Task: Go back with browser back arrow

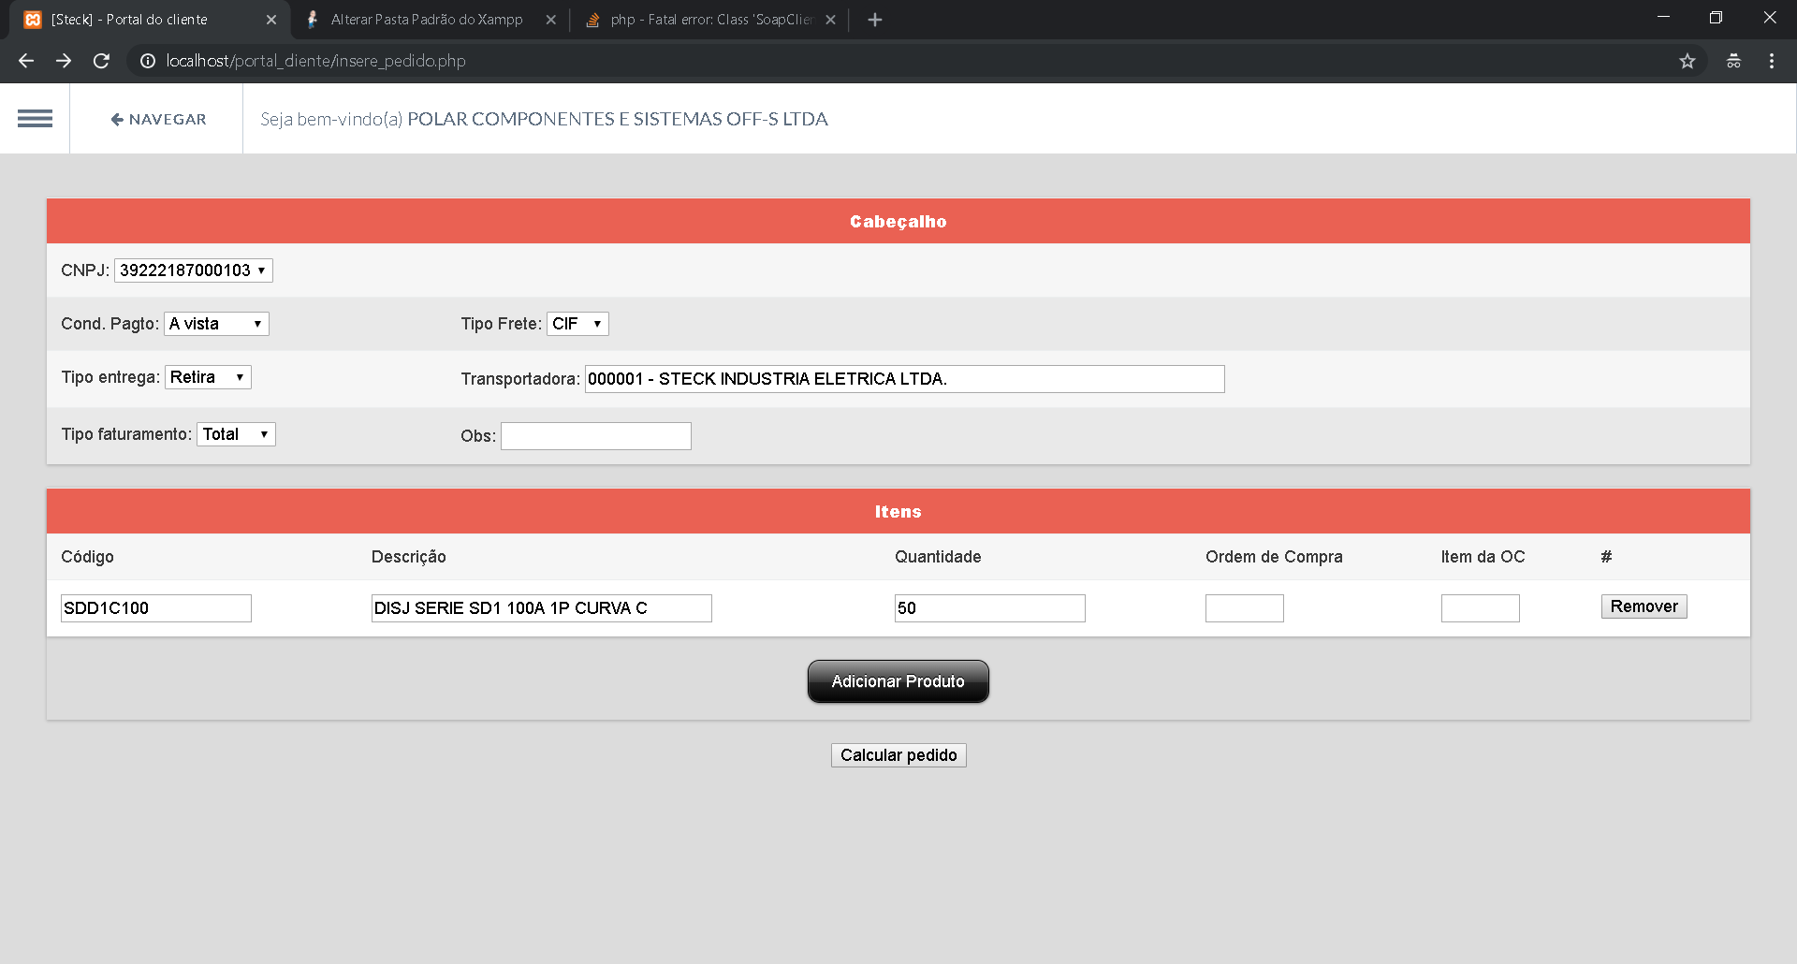Action: click(26, 61)
